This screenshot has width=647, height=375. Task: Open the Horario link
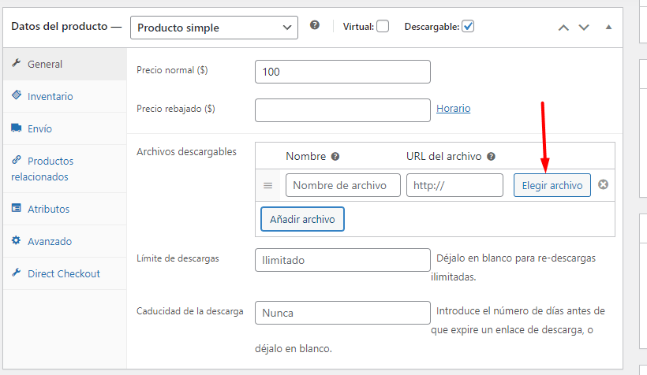[454, 109]
